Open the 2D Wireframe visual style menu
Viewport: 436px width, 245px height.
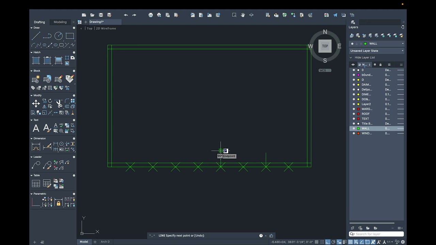click(106, 29)
